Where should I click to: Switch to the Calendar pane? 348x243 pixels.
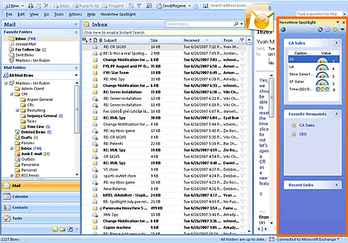tap(41, 197)
